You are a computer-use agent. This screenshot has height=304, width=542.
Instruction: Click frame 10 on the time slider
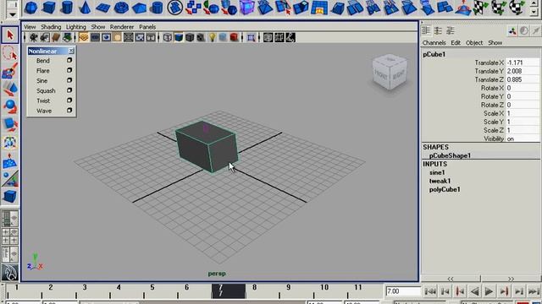[x=324, y=287]
